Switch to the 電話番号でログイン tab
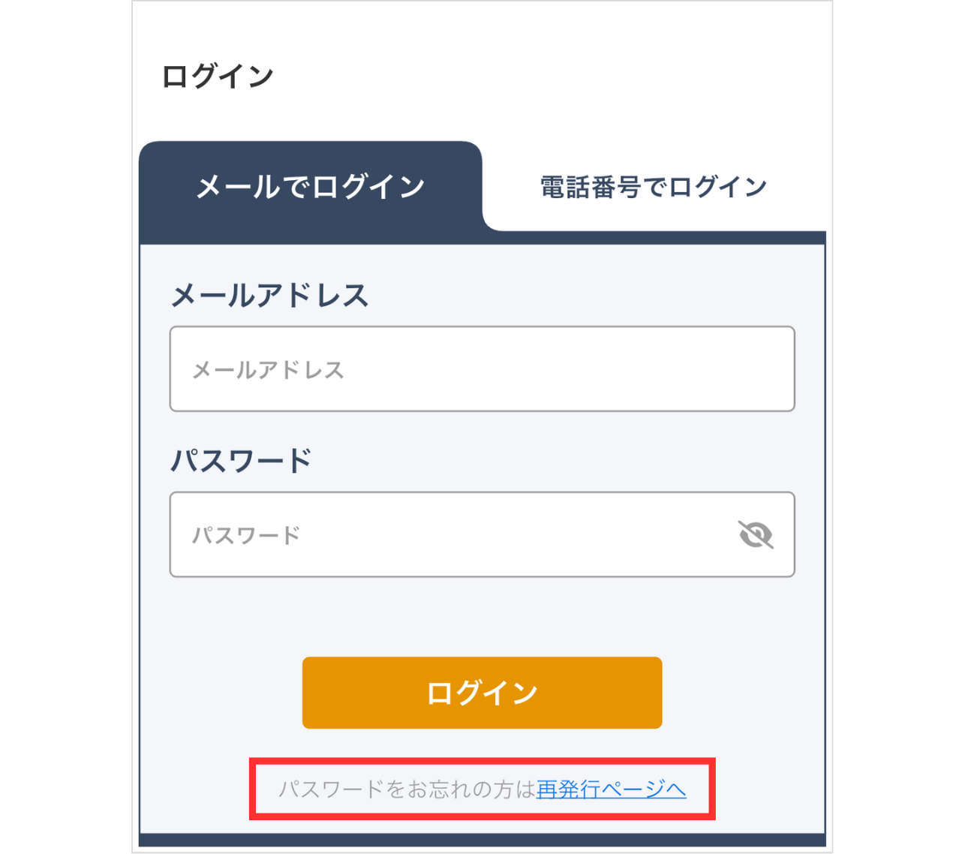 coord(653,187)
